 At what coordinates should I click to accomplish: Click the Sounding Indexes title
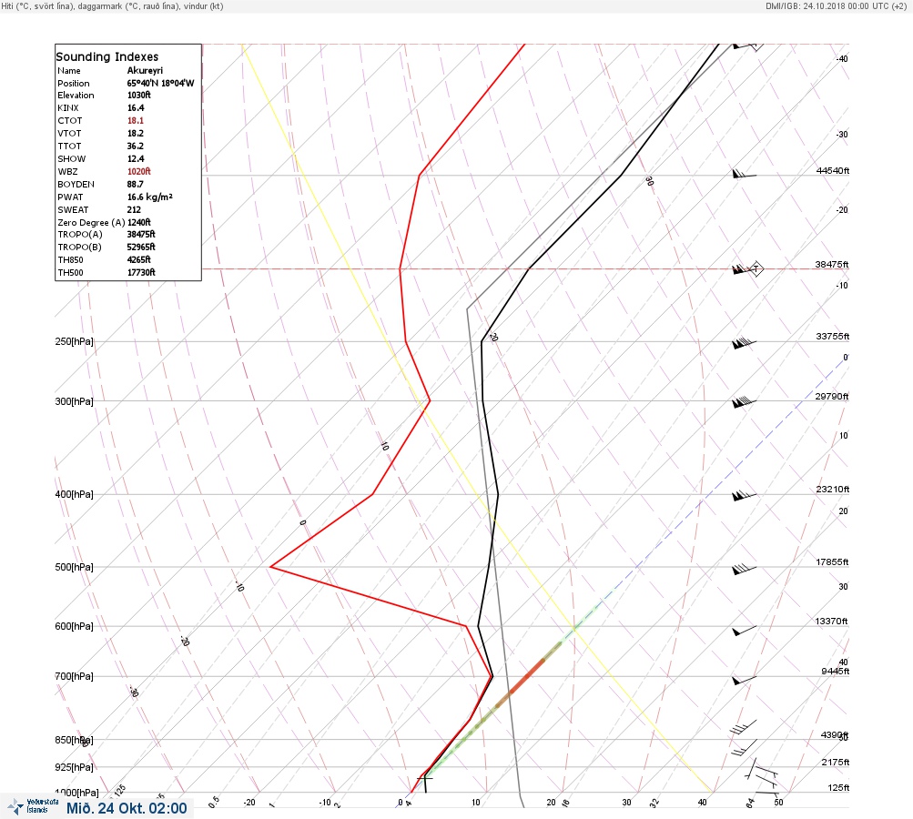[107, 56]
